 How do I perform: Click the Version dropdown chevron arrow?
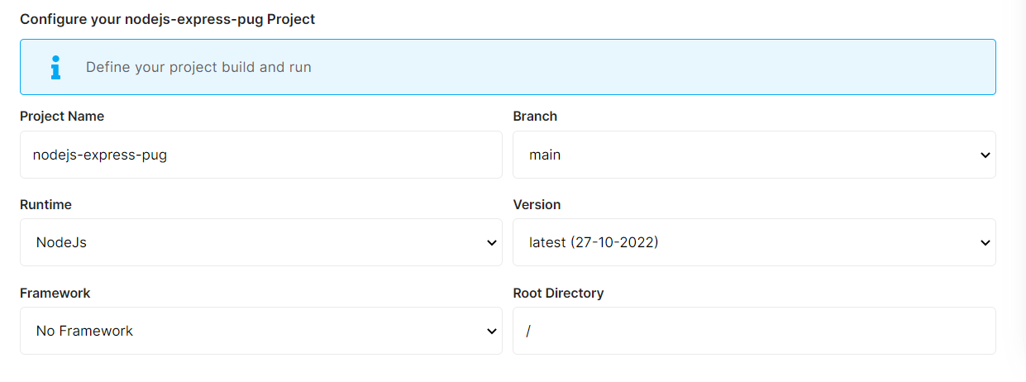pyautogui.click(x=985, y=243)
